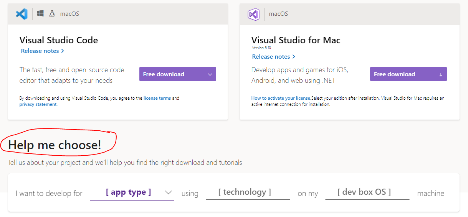The image size is (468, 217).
Task: Click the macOS label in Visual Studio for Mac header
Action: (278, 14)
